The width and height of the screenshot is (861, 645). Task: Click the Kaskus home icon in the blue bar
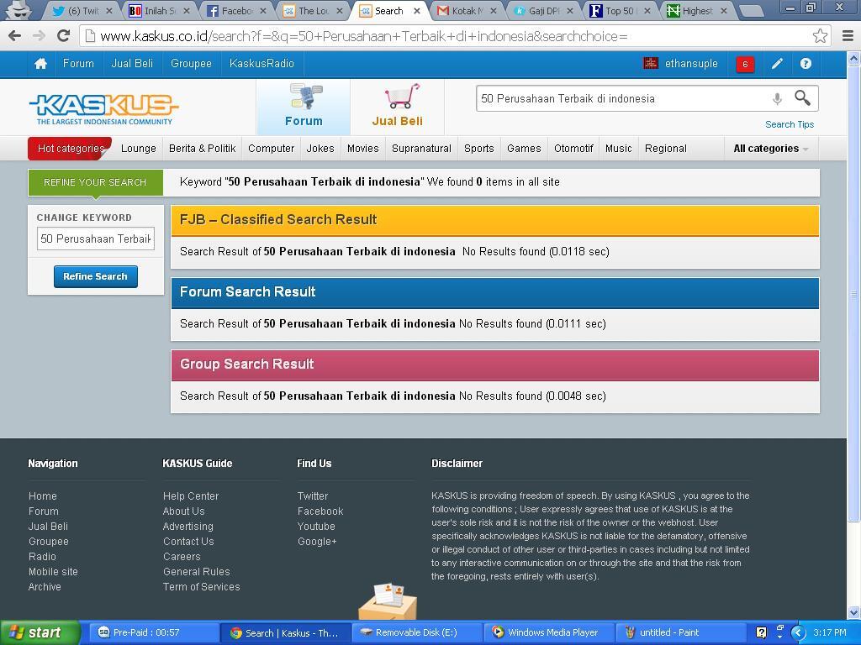point(40,64)
